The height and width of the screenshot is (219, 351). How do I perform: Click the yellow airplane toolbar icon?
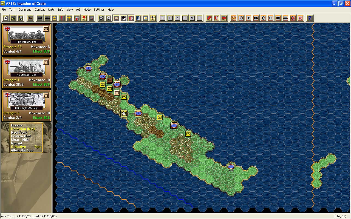click(x=69, y=18)
